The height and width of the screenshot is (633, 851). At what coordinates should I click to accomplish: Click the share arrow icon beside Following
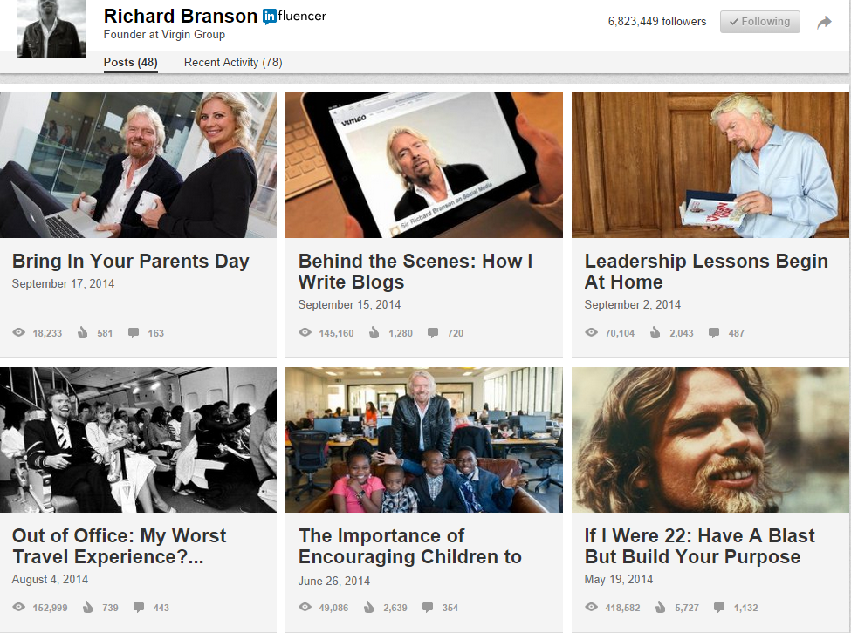pos(825,22)
